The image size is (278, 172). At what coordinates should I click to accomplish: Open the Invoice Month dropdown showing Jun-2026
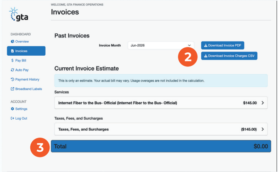pyautogui.click(x=161, y=45)
